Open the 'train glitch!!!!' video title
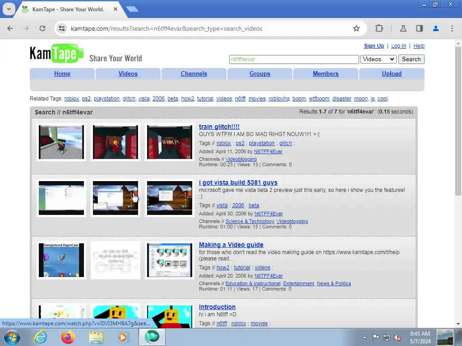The width and height of the screenshot is (462, 346). click(219, 127)
